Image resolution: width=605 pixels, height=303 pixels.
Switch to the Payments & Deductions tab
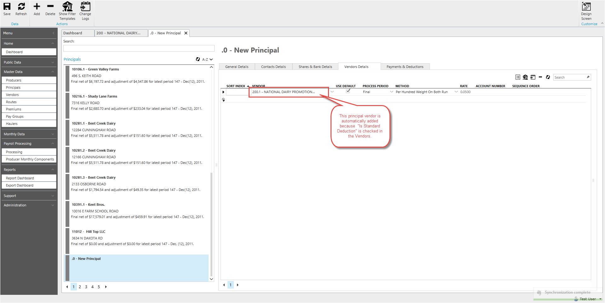click(x=405, y=66)
